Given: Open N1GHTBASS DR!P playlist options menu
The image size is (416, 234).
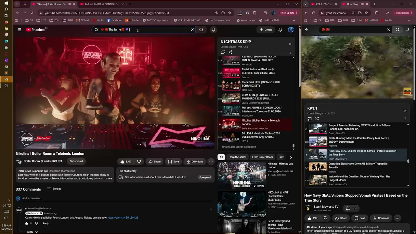Looking at the screenshot, I should 290,52.
